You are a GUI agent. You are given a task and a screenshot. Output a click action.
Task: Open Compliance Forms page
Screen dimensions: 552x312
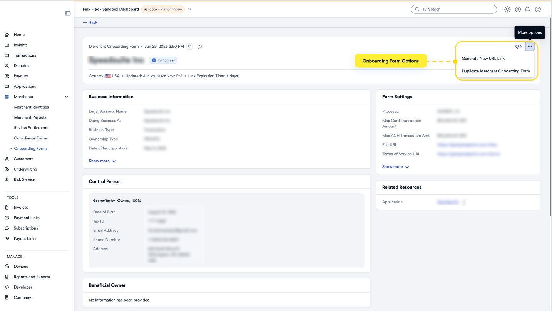[31, 138]
